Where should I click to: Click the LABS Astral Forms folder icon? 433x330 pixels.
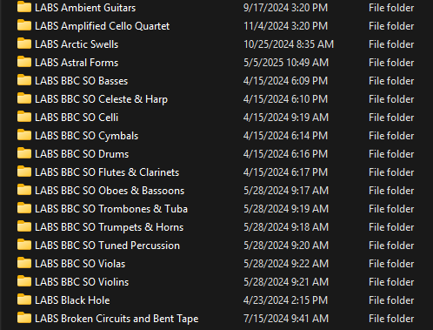(x=24, y=62)
